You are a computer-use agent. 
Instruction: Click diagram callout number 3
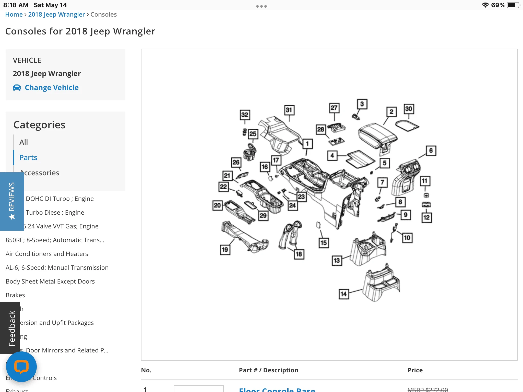pos(362,104)
